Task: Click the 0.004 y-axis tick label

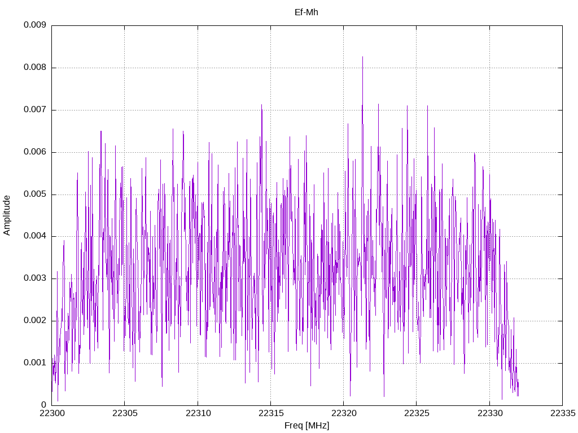Action: 35,236
